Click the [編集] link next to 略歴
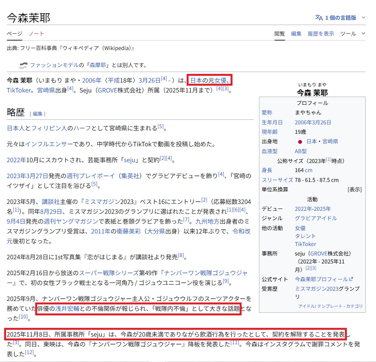 click(37, 114)
